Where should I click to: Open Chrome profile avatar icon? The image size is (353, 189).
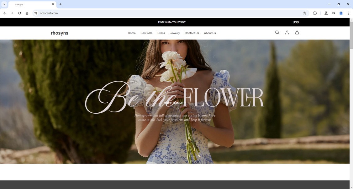(341, 13)
